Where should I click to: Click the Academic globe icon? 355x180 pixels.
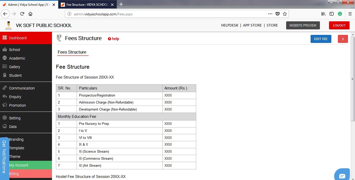[4, 58]
